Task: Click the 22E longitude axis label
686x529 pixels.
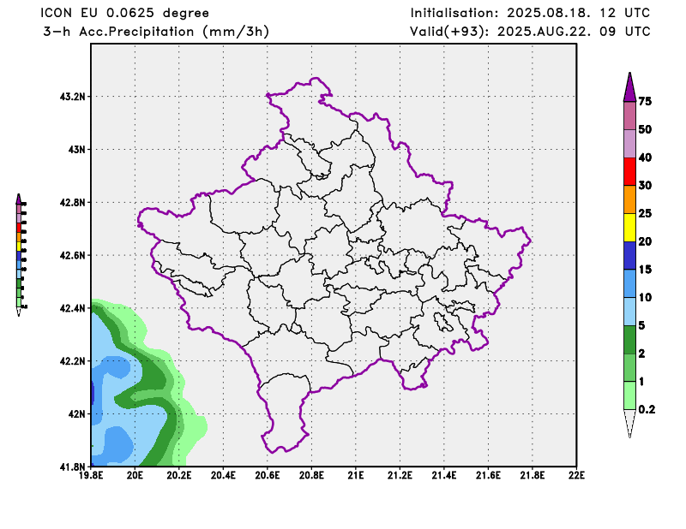Action: click(x=576, y=475)
